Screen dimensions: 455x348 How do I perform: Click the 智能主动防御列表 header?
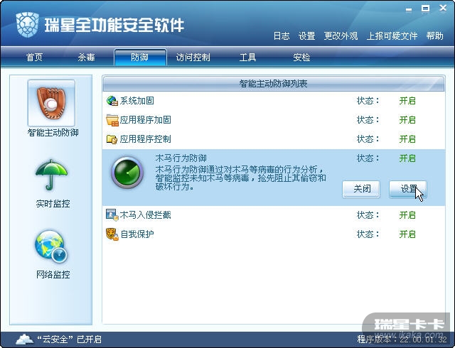click(x=273, y=84)
